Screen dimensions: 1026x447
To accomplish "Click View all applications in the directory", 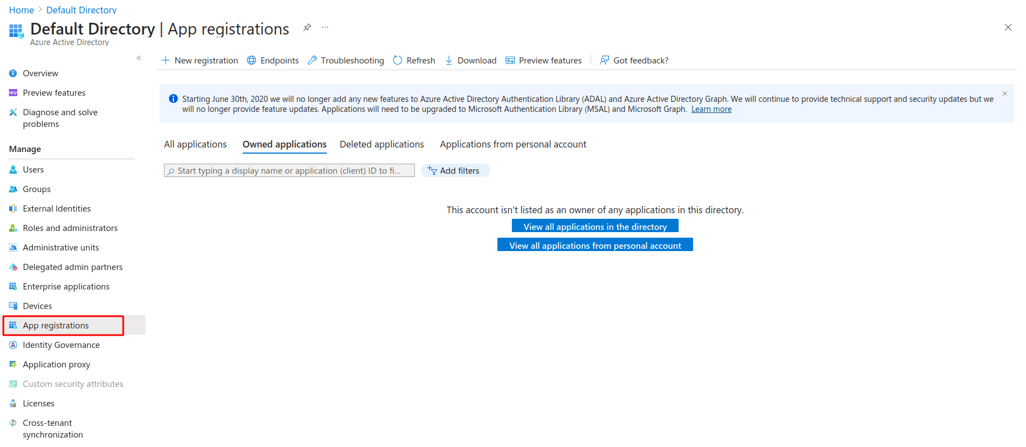I will pyautogui.click(x=595, y=226).
